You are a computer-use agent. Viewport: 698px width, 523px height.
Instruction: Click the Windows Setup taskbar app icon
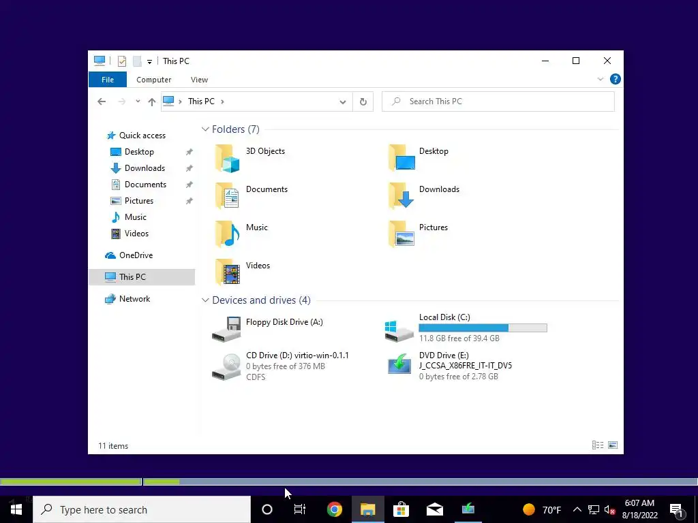(x=468, y=509)
